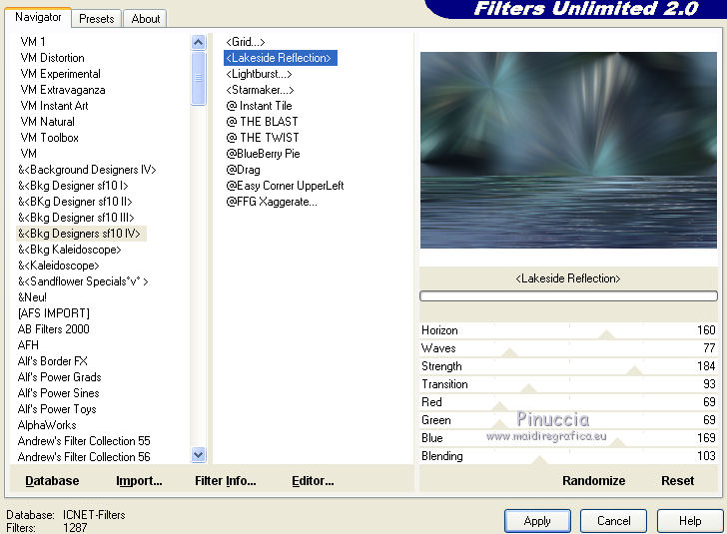This screenshot has width=727, height=534.
Task: Click the category list scroll down arrow
Action: (x=198, y=455)
